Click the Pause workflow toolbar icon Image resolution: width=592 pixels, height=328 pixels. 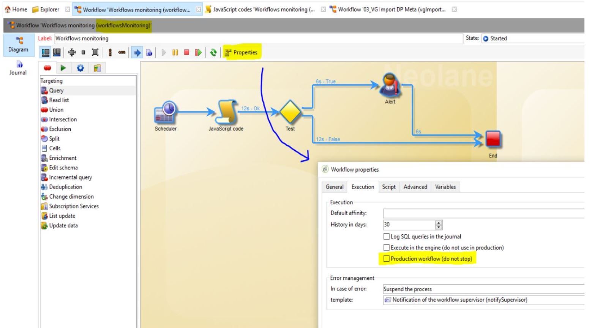175,53
